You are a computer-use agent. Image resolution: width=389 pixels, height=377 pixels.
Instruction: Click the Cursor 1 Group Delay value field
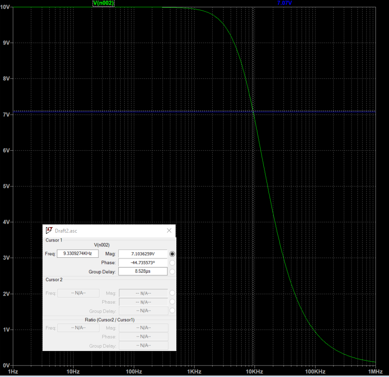point(143,271)
